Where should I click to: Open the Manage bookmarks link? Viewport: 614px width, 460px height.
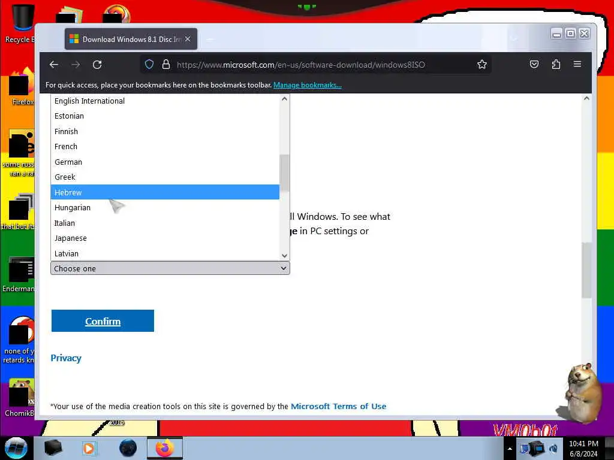[x=308, y=85]
